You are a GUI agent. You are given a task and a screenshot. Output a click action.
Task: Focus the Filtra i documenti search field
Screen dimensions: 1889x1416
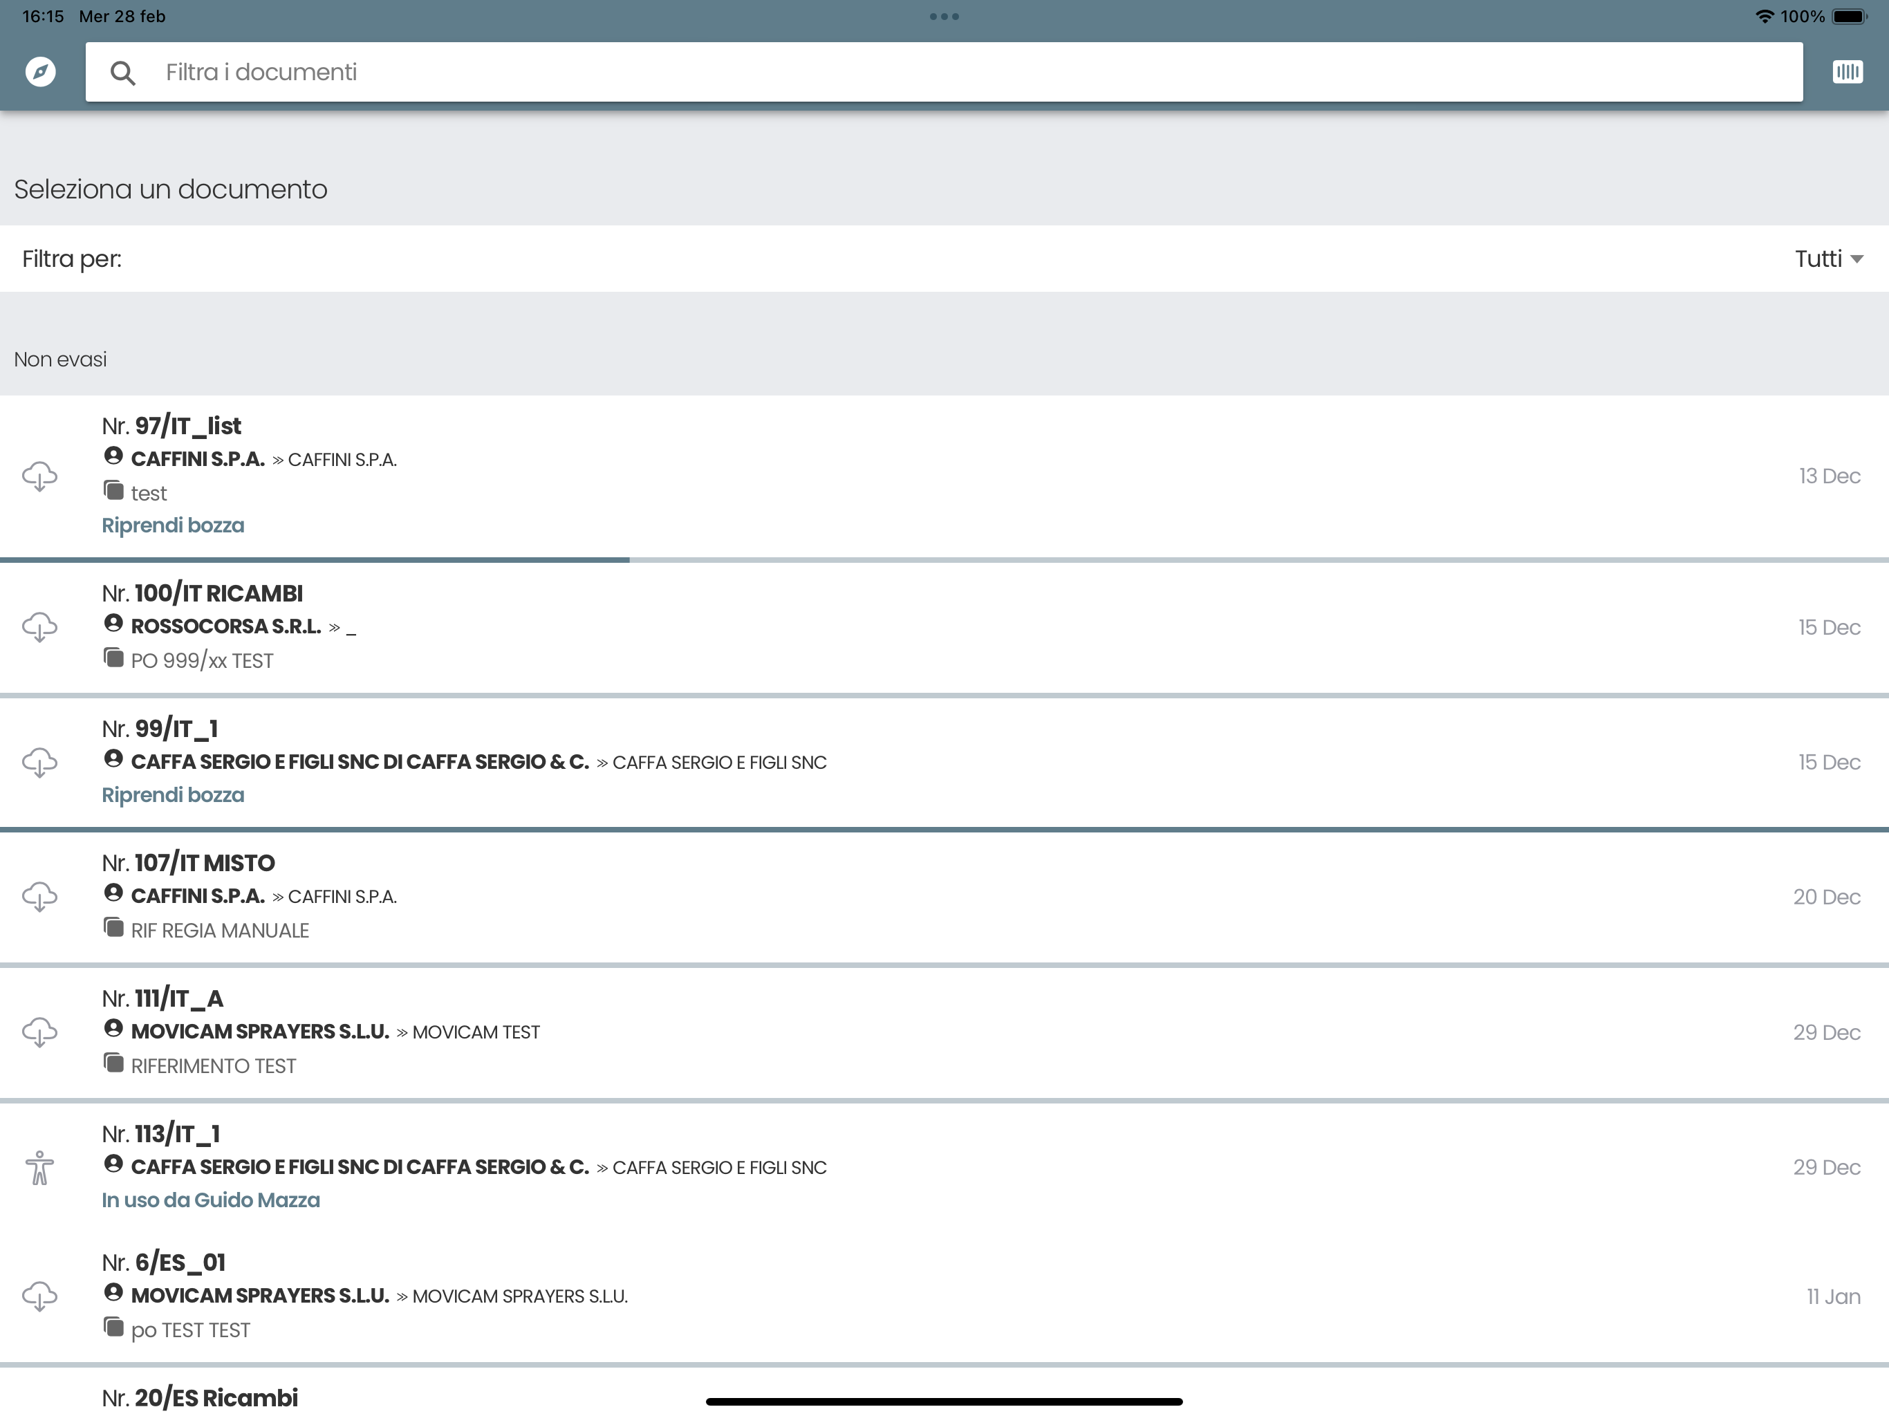pos(944,72)
